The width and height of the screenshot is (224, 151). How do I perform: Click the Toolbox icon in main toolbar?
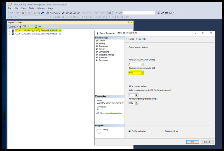(x=167, y=13)
